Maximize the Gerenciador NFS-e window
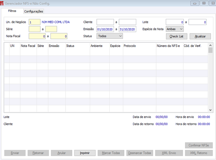Image resolution: width=216 pixels, height=160 pixels. click(x=204, y=3)
